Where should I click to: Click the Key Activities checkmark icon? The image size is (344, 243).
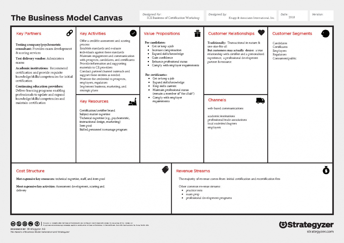coord(133,33)
